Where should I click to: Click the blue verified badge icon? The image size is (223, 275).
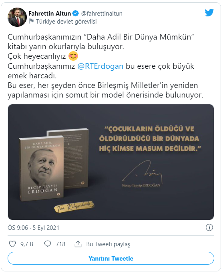pos(76,13)
